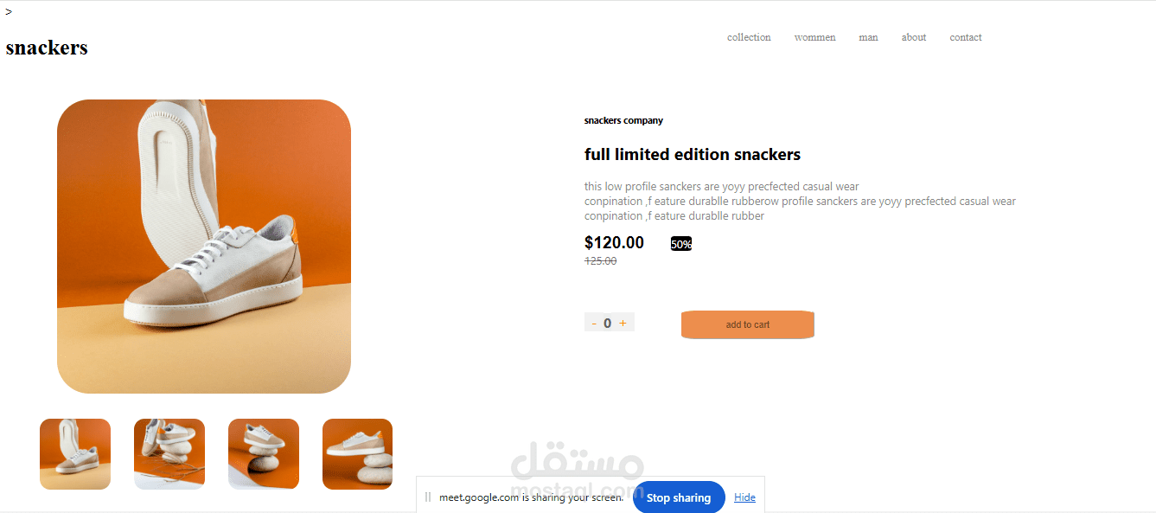Select the fourth side-view shoe thumbnail
This screenshot has width=1156, height=513.
pos(357,454)
